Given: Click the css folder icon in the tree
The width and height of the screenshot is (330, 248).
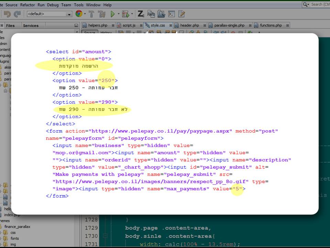Looking at the screenshot, I should [6, 232].
